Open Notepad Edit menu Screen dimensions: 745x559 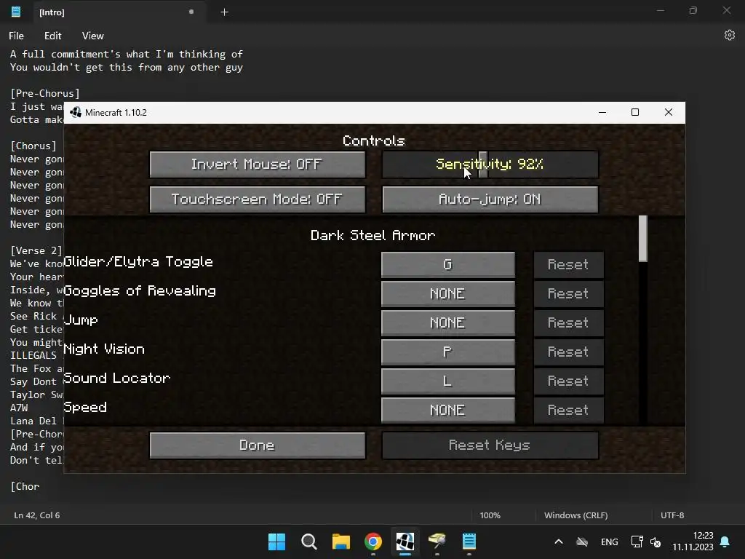tap(52, 36)
